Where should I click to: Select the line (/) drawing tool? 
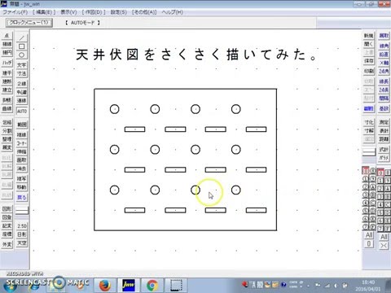(22, 38)
